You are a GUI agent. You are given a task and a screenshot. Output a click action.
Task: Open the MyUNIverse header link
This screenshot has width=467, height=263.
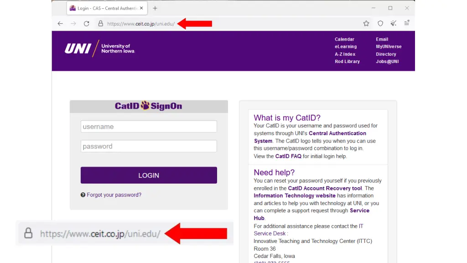click(389, 47)
